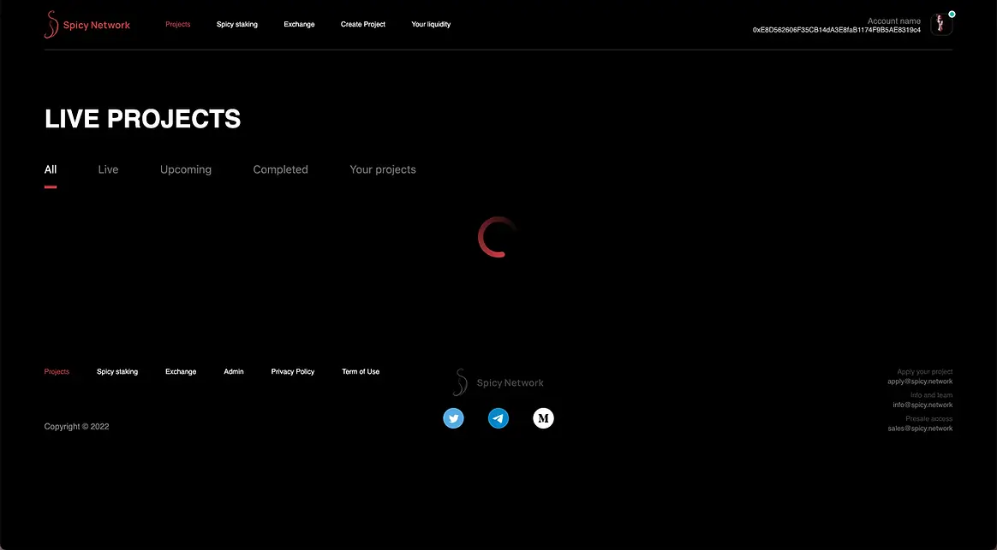Open the Privacy Policy footer link

click(293, 372)
